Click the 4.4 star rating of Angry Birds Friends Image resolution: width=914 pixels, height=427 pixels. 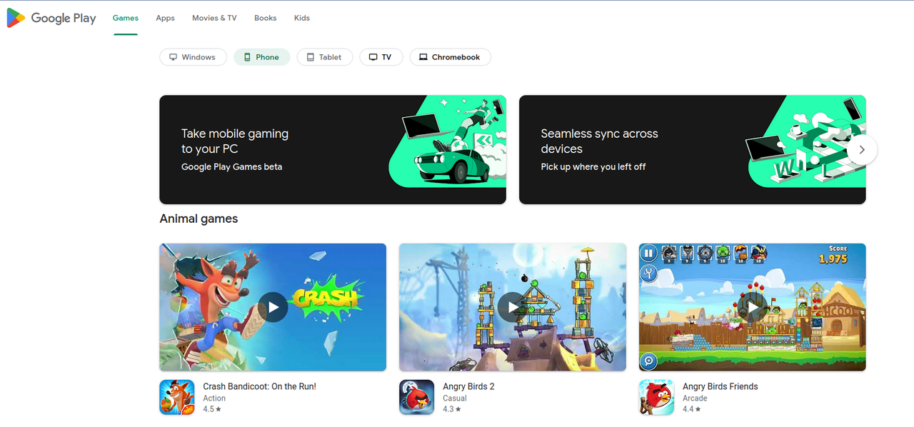pyautogui.click(x=692, y=409)
